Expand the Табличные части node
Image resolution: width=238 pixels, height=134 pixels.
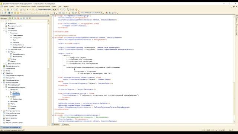(x=6, y=50)
